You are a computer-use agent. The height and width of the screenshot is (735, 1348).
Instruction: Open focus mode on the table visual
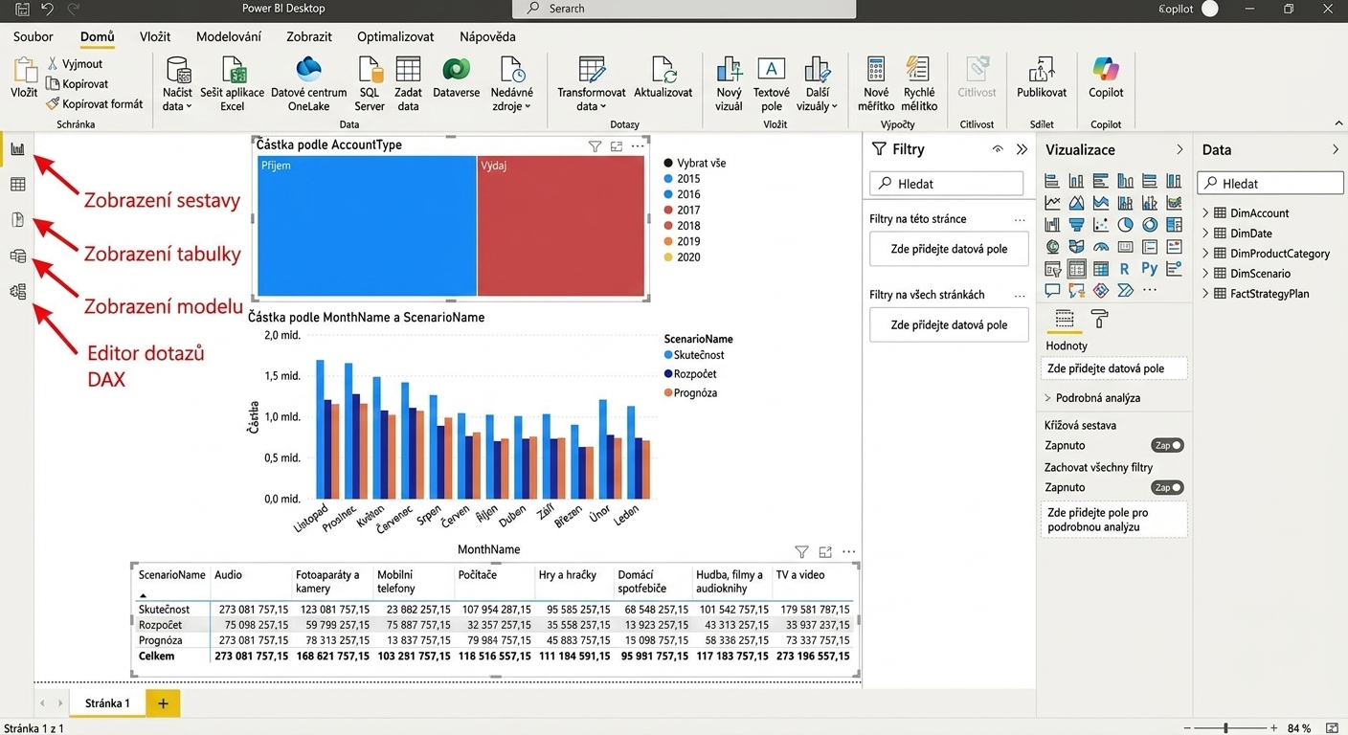point(825,552)
